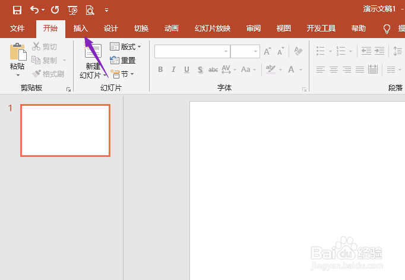The width and height of the screenshot is (405, 280).
Task: Click the Increase Font Size icon
Action: click(x=267, y=51)
